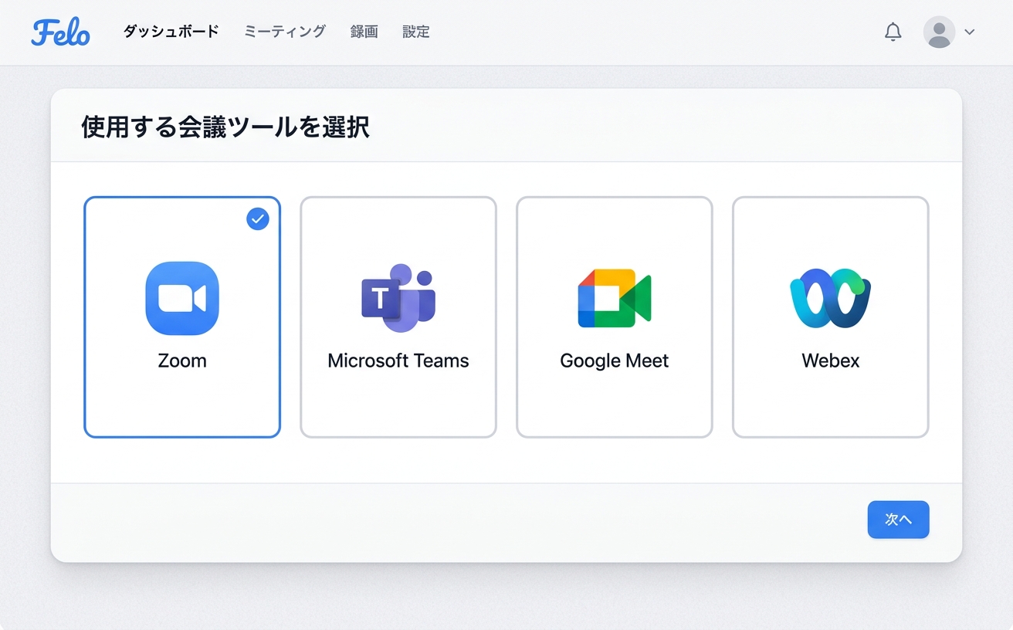Click the Webex label text
This screenshot has width=1013, height=630.
click(x=831, y=361)
